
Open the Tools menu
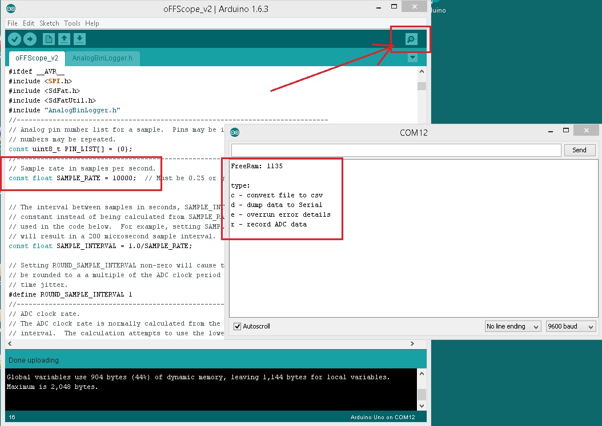point(72,23)
